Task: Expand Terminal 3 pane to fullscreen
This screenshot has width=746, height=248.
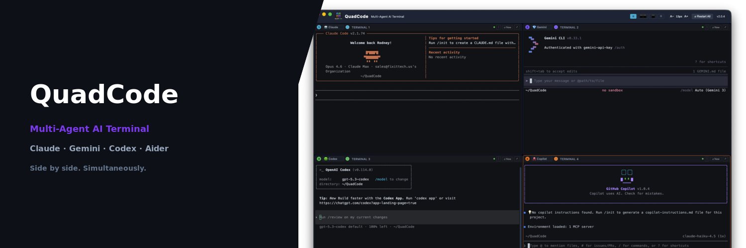Action: (x=517, y=159)
